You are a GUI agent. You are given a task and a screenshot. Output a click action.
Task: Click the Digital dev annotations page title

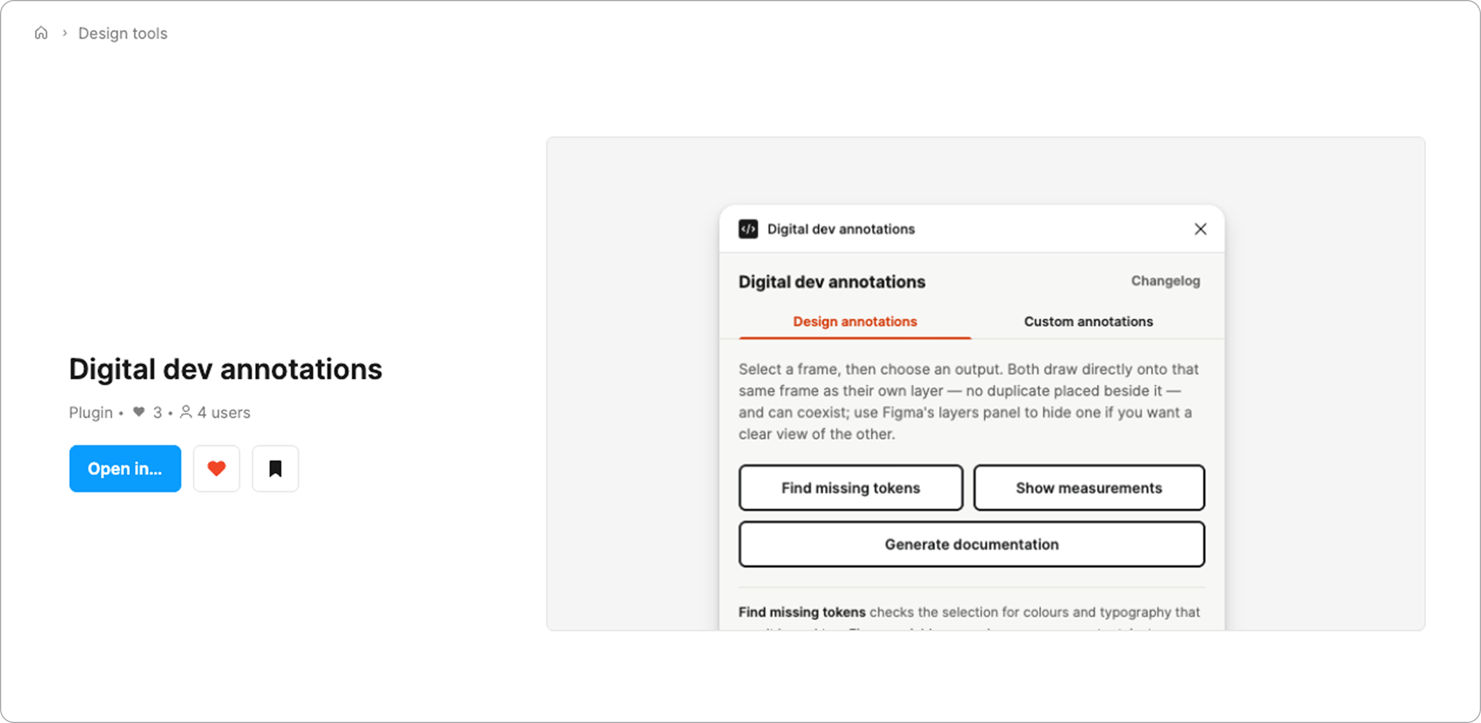(226, 369)
